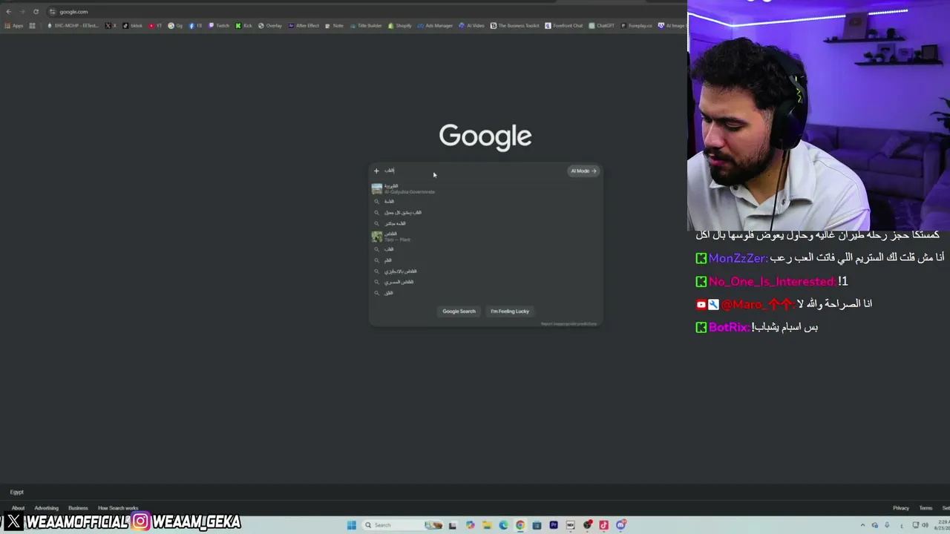This screenshot has height=534, width=950.
Task: Open the After Effect bookmark
Action: click(x=304, y=26)
